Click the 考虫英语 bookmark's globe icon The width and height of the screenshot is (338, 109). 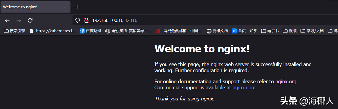tap(108, 31)
